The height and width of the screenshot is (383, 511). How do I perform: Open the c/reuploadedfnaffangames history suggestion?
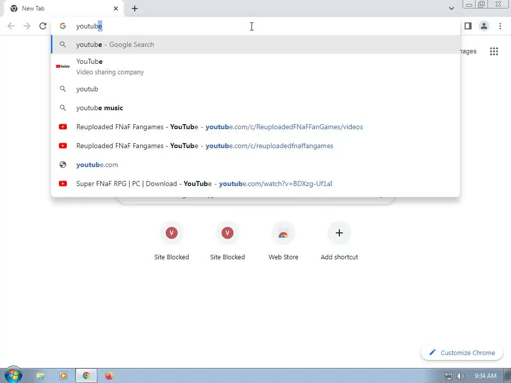[x=255, y=146]
